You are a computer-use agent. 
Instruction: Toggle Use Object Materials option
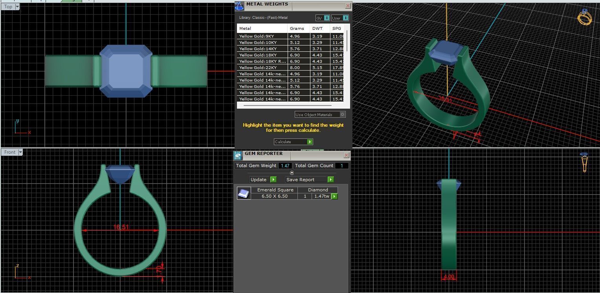coord(343,115)
